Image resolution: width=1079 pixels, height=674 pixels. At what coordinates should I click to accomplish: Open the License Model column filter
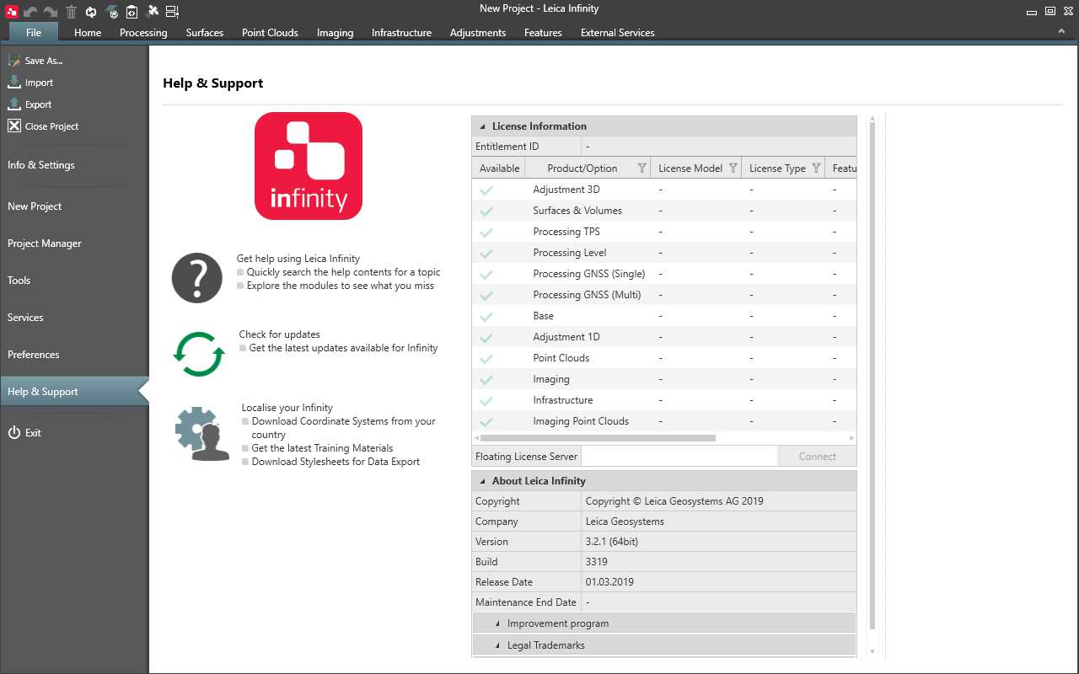coord(733,168)
